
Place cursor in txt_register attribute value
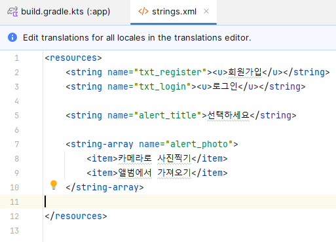(170, 73)
